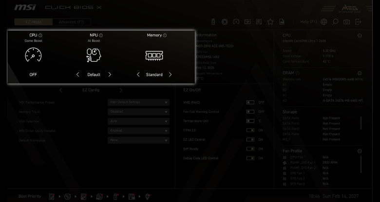Screen dimensions: 380x202
Task: Open the Default Homepage dropdown
Action: [138, 140]
